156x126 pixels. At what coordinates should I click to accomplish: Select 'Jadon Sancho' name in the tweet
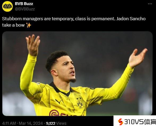(131, 19)
